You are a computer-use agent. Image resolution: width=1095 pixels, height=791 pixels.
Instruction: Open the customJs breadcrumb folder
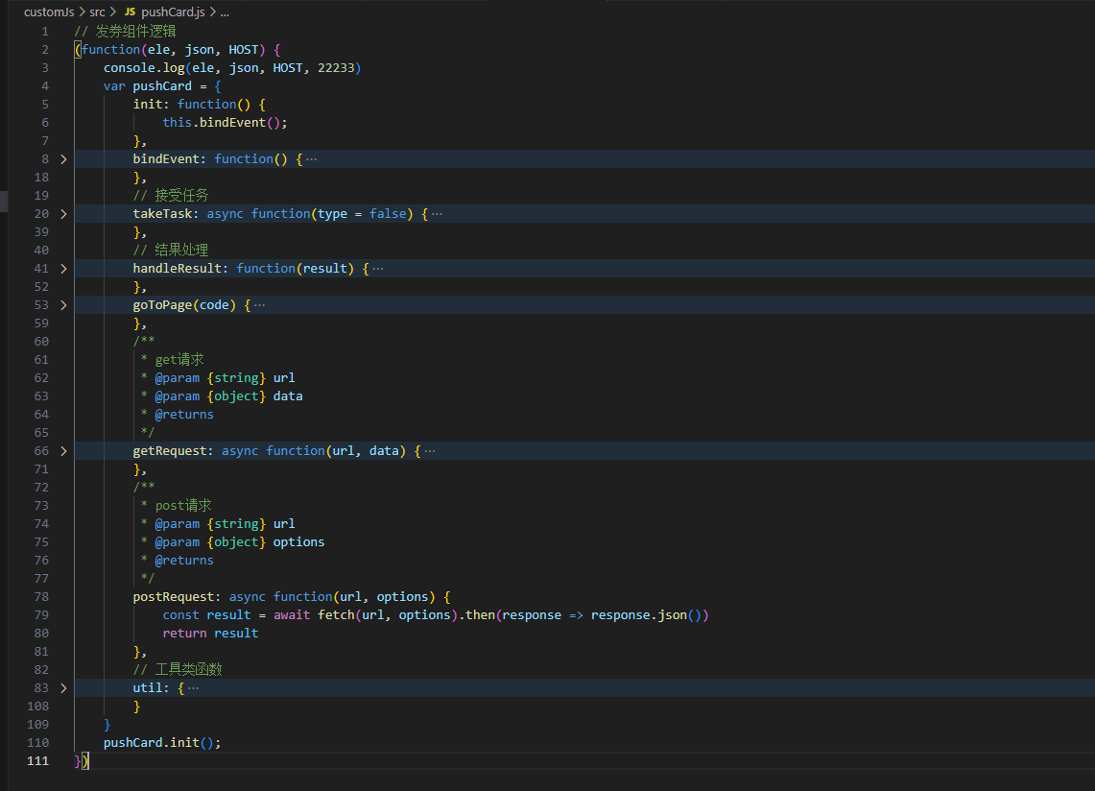tap(49, 12)
